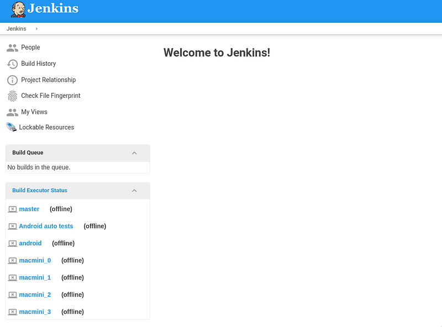Click the offline icon beside android node
442x327 pixels.
pyautogui.click(x=12, y=244)
